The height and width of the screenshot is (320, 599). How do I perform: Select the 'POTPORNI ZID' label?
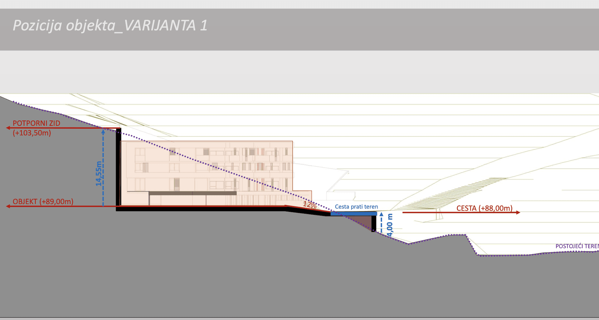(37, 123)
